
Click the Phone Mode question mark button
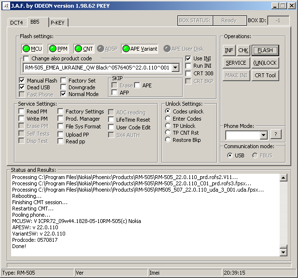[x=275, y=134]
